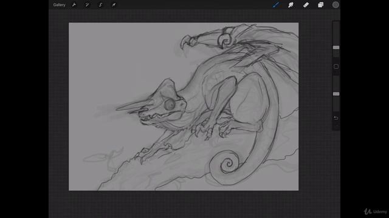
Task: Activate the Selection S-shaped tool
Action: pos(100,5)
